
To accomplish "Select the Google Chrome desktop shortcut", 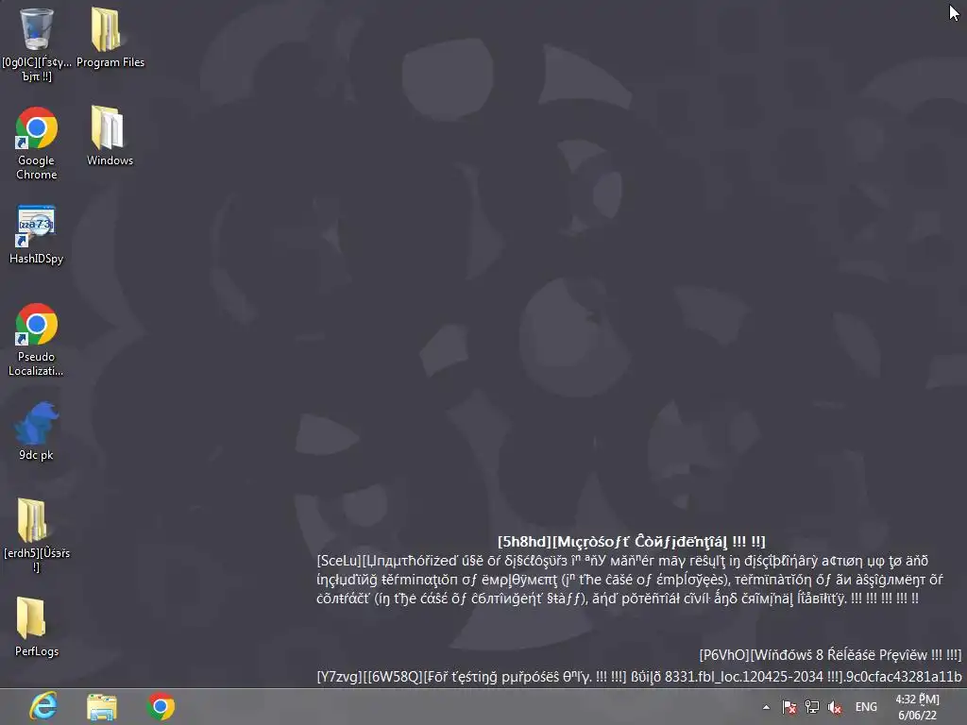I will [37, 128].
